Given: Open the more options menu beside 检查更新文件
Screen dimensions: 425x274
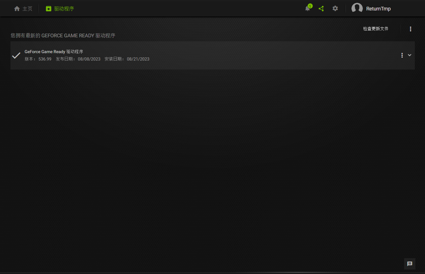Looking at the screenshot, I should 411,29.
